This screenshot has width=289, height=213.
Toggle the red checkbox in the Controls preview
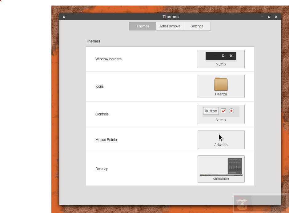[x=223, y=111]
